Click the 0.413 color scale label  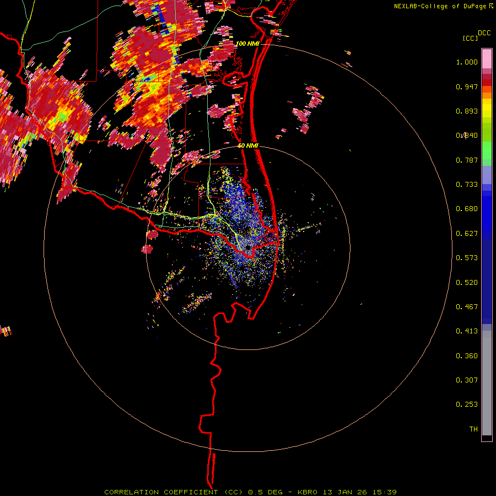(467, 331)
